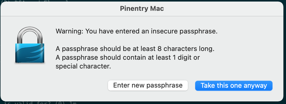Screen dimensions: 286x104
Task: Click empty title bar right of "Pinentry Mac"
Action: tap(221, 9)
